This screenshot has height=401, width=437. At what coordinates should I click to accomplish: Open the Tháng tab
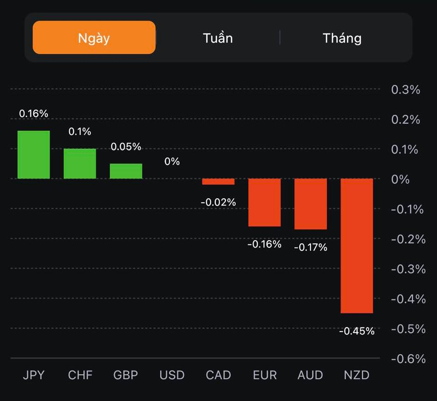tap(342, 37)
